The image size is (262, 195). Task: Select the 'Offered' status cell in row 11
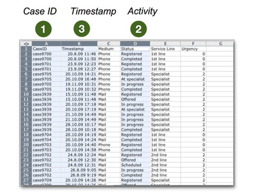(x=135, y=100)
